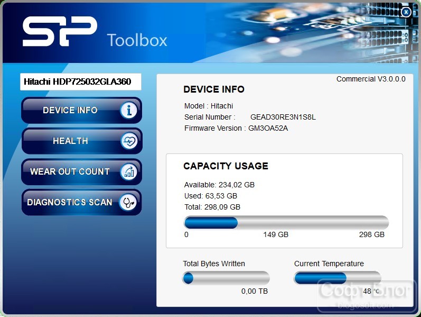Open the Hitachi HDP725032GLA360 drive selector
This screenshot has height=317, width=421.
click(80, 82)
